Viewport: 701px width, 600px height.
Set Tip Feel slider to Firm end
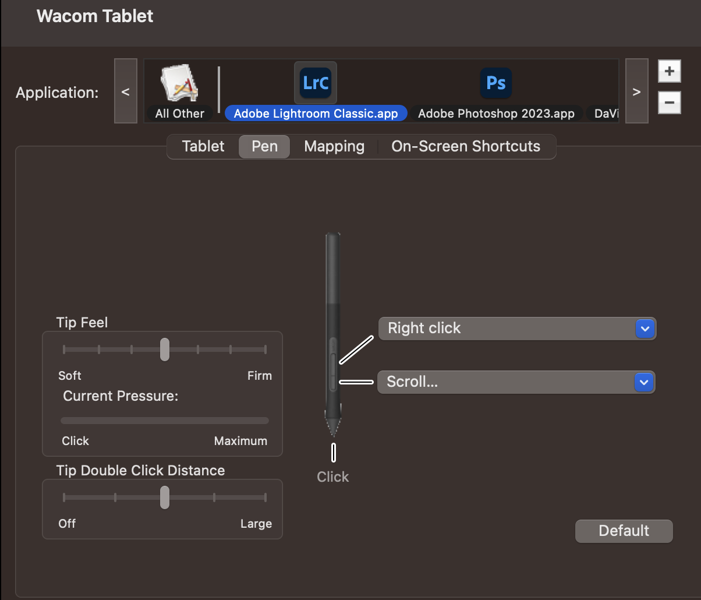[265, 350]
